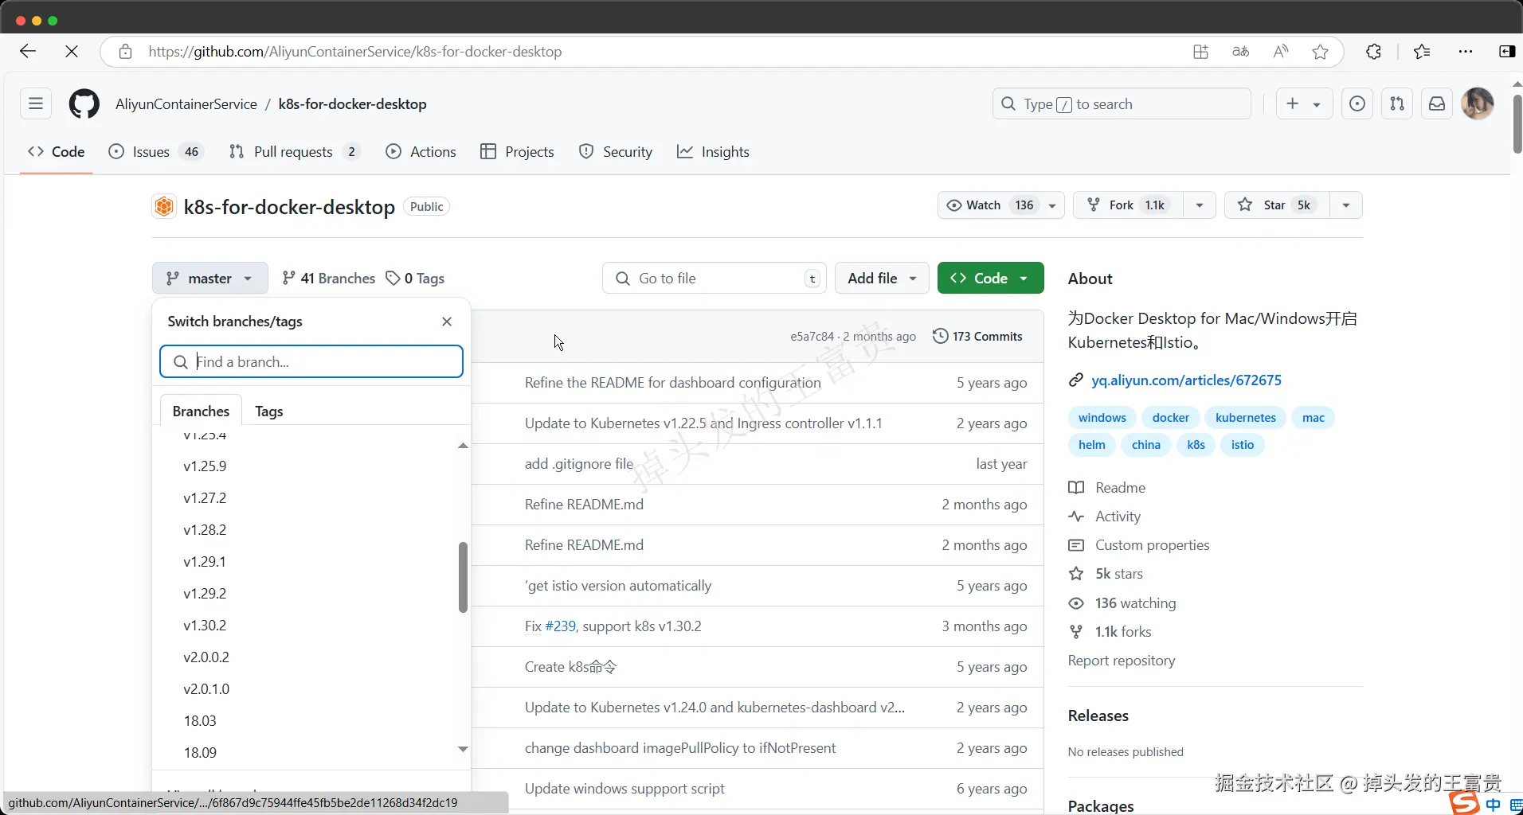
Task: Click the istio topic tag
Action: pyautogui.click(x=1243, y=445)
